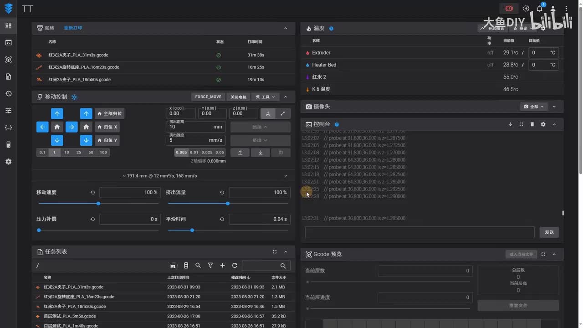Click the home XY button between the arrows
The image size is (583, 328).
(57, 127)
